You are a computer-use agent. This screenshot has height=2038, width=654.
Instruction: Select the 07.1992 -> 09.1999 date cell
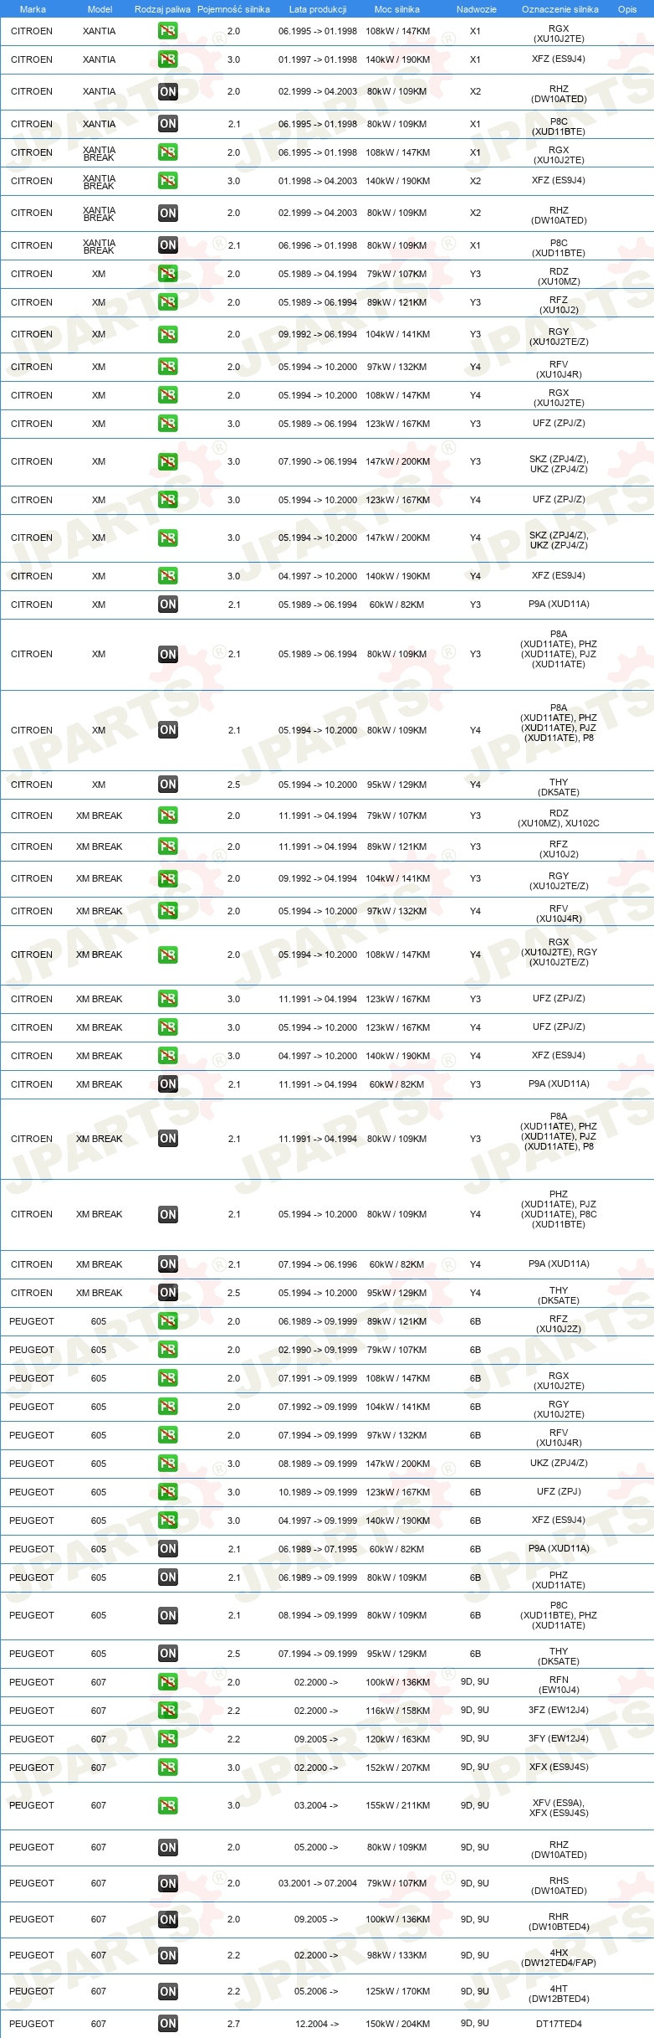[x=318, y=1407]
